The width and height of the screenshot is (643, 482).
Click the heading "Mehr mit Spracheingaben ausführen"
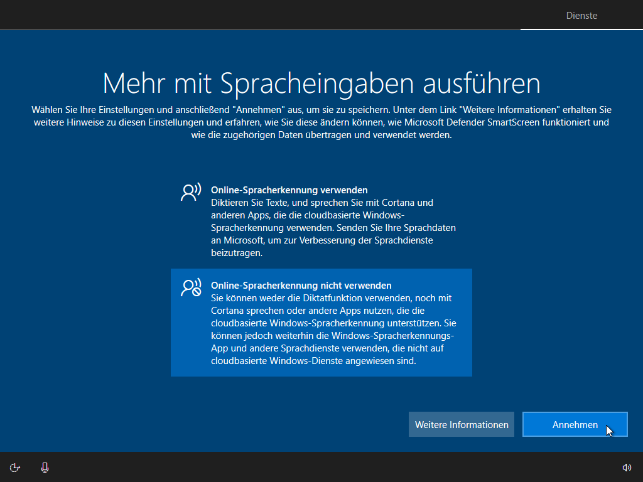[x=321, y=83]
